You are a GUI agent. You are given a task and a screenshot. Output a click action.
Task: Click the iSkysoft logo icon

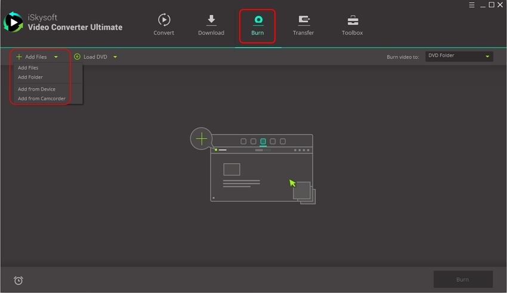[x=13, y=23]
